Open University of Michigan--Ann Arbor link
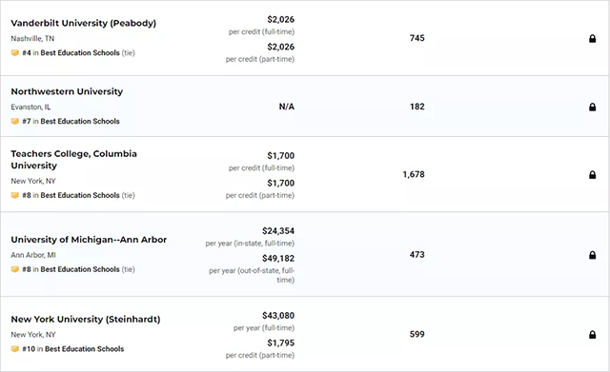Screen dimensions: 610x372 click(x=89, y=240)
